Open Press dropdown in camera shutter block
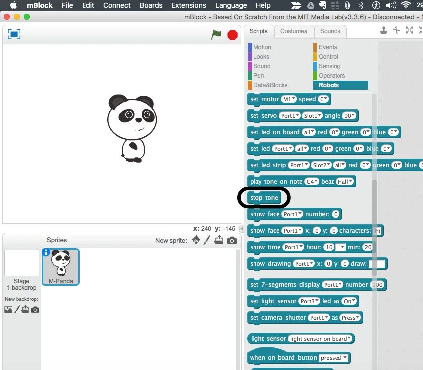This screenshot has height=370, width=423. tap(350, 318)
